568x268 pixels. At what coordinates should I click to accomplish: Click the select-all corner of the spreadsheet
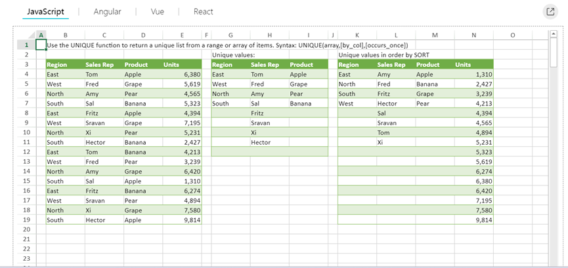[27, 35]
